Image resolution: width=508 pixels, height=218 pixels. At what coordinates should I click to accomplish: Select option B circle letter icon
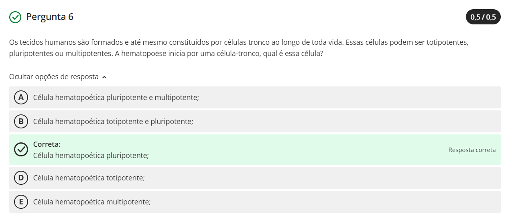coord(21,121)
